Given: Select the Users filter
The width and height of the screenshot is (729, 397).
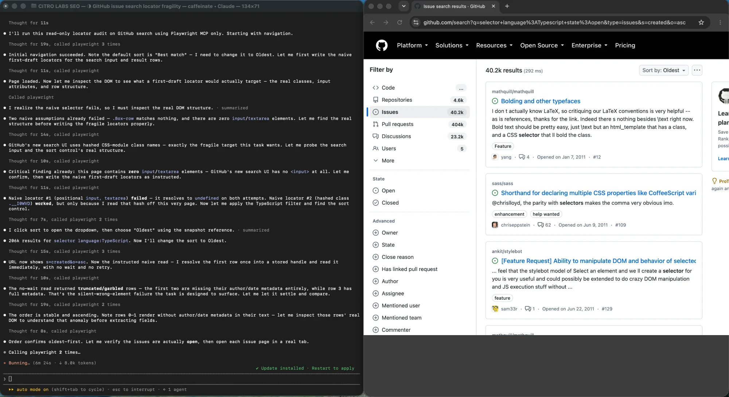Looking at the screenshot, I should [x=420, y=149].
